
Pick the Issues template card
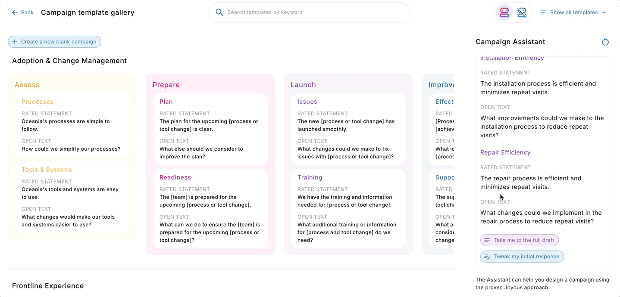click(x=348, y=129)
